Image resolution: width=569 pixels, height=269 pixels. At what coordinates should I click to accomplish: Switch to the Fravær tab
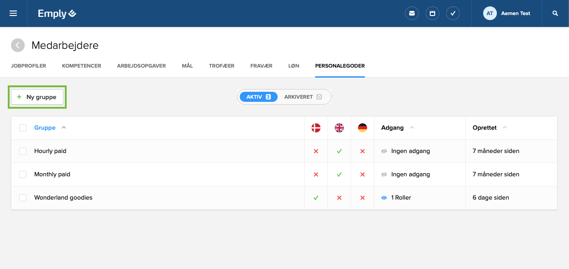tap(261, 66)
